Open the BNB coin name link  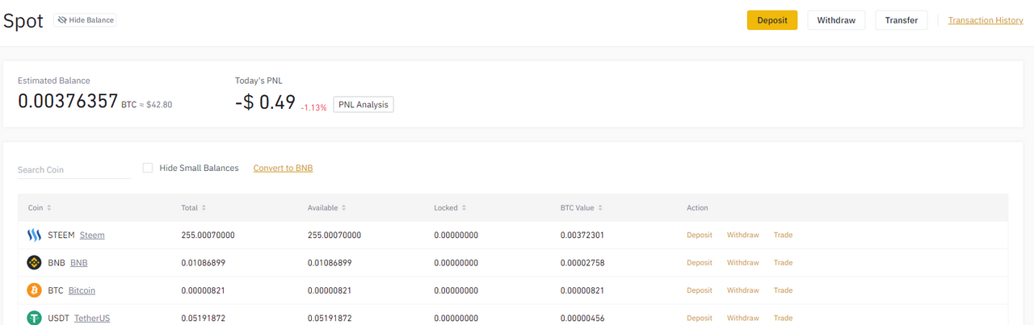pos(79,263)
